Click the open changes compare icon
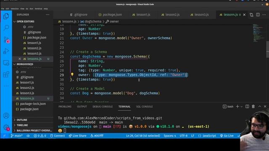269x151 pixels. [251, 15]
